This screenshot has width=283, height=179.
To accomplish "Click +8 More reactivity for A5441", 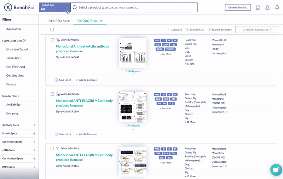I will pos(189,64).
